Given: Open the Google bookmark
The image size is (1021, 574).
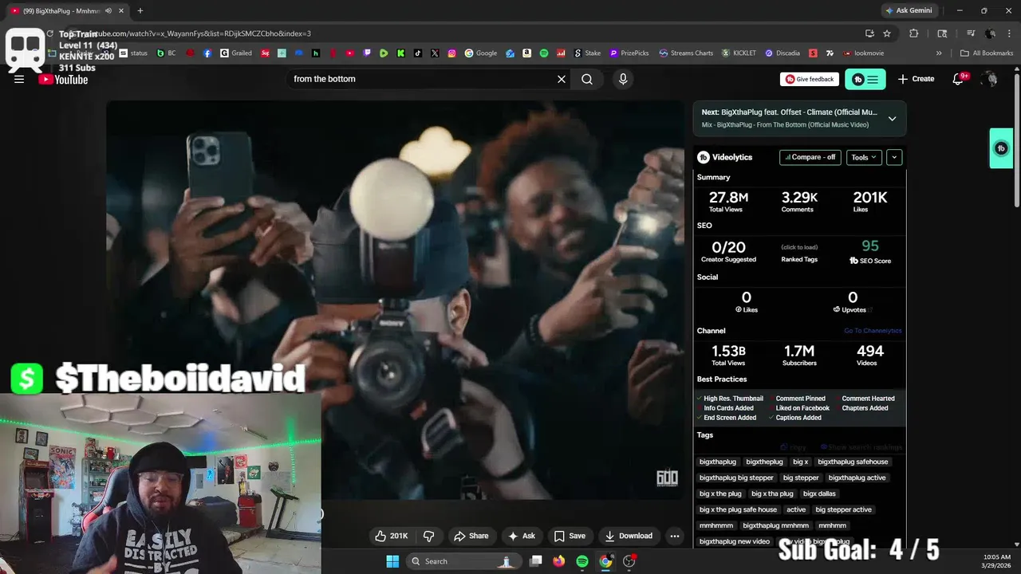Looking at the screenshot, I should (x=481, y=53).
